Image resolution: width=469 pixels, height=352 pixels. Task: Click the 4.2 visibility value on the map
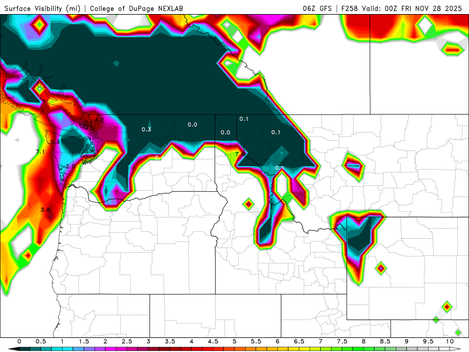point(99,120)
